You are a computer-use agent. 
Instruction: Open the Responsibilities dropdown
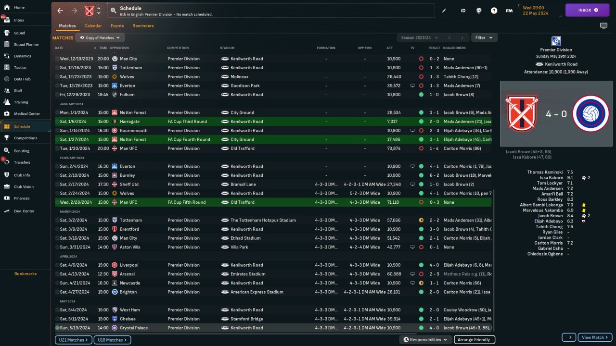425,340
